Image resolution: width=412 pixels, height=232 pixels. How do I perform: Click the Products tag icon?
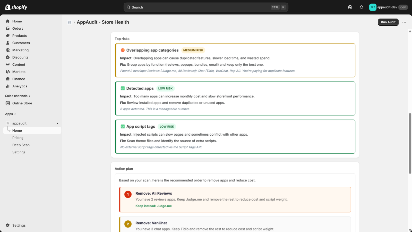click(x=8, y=36)
